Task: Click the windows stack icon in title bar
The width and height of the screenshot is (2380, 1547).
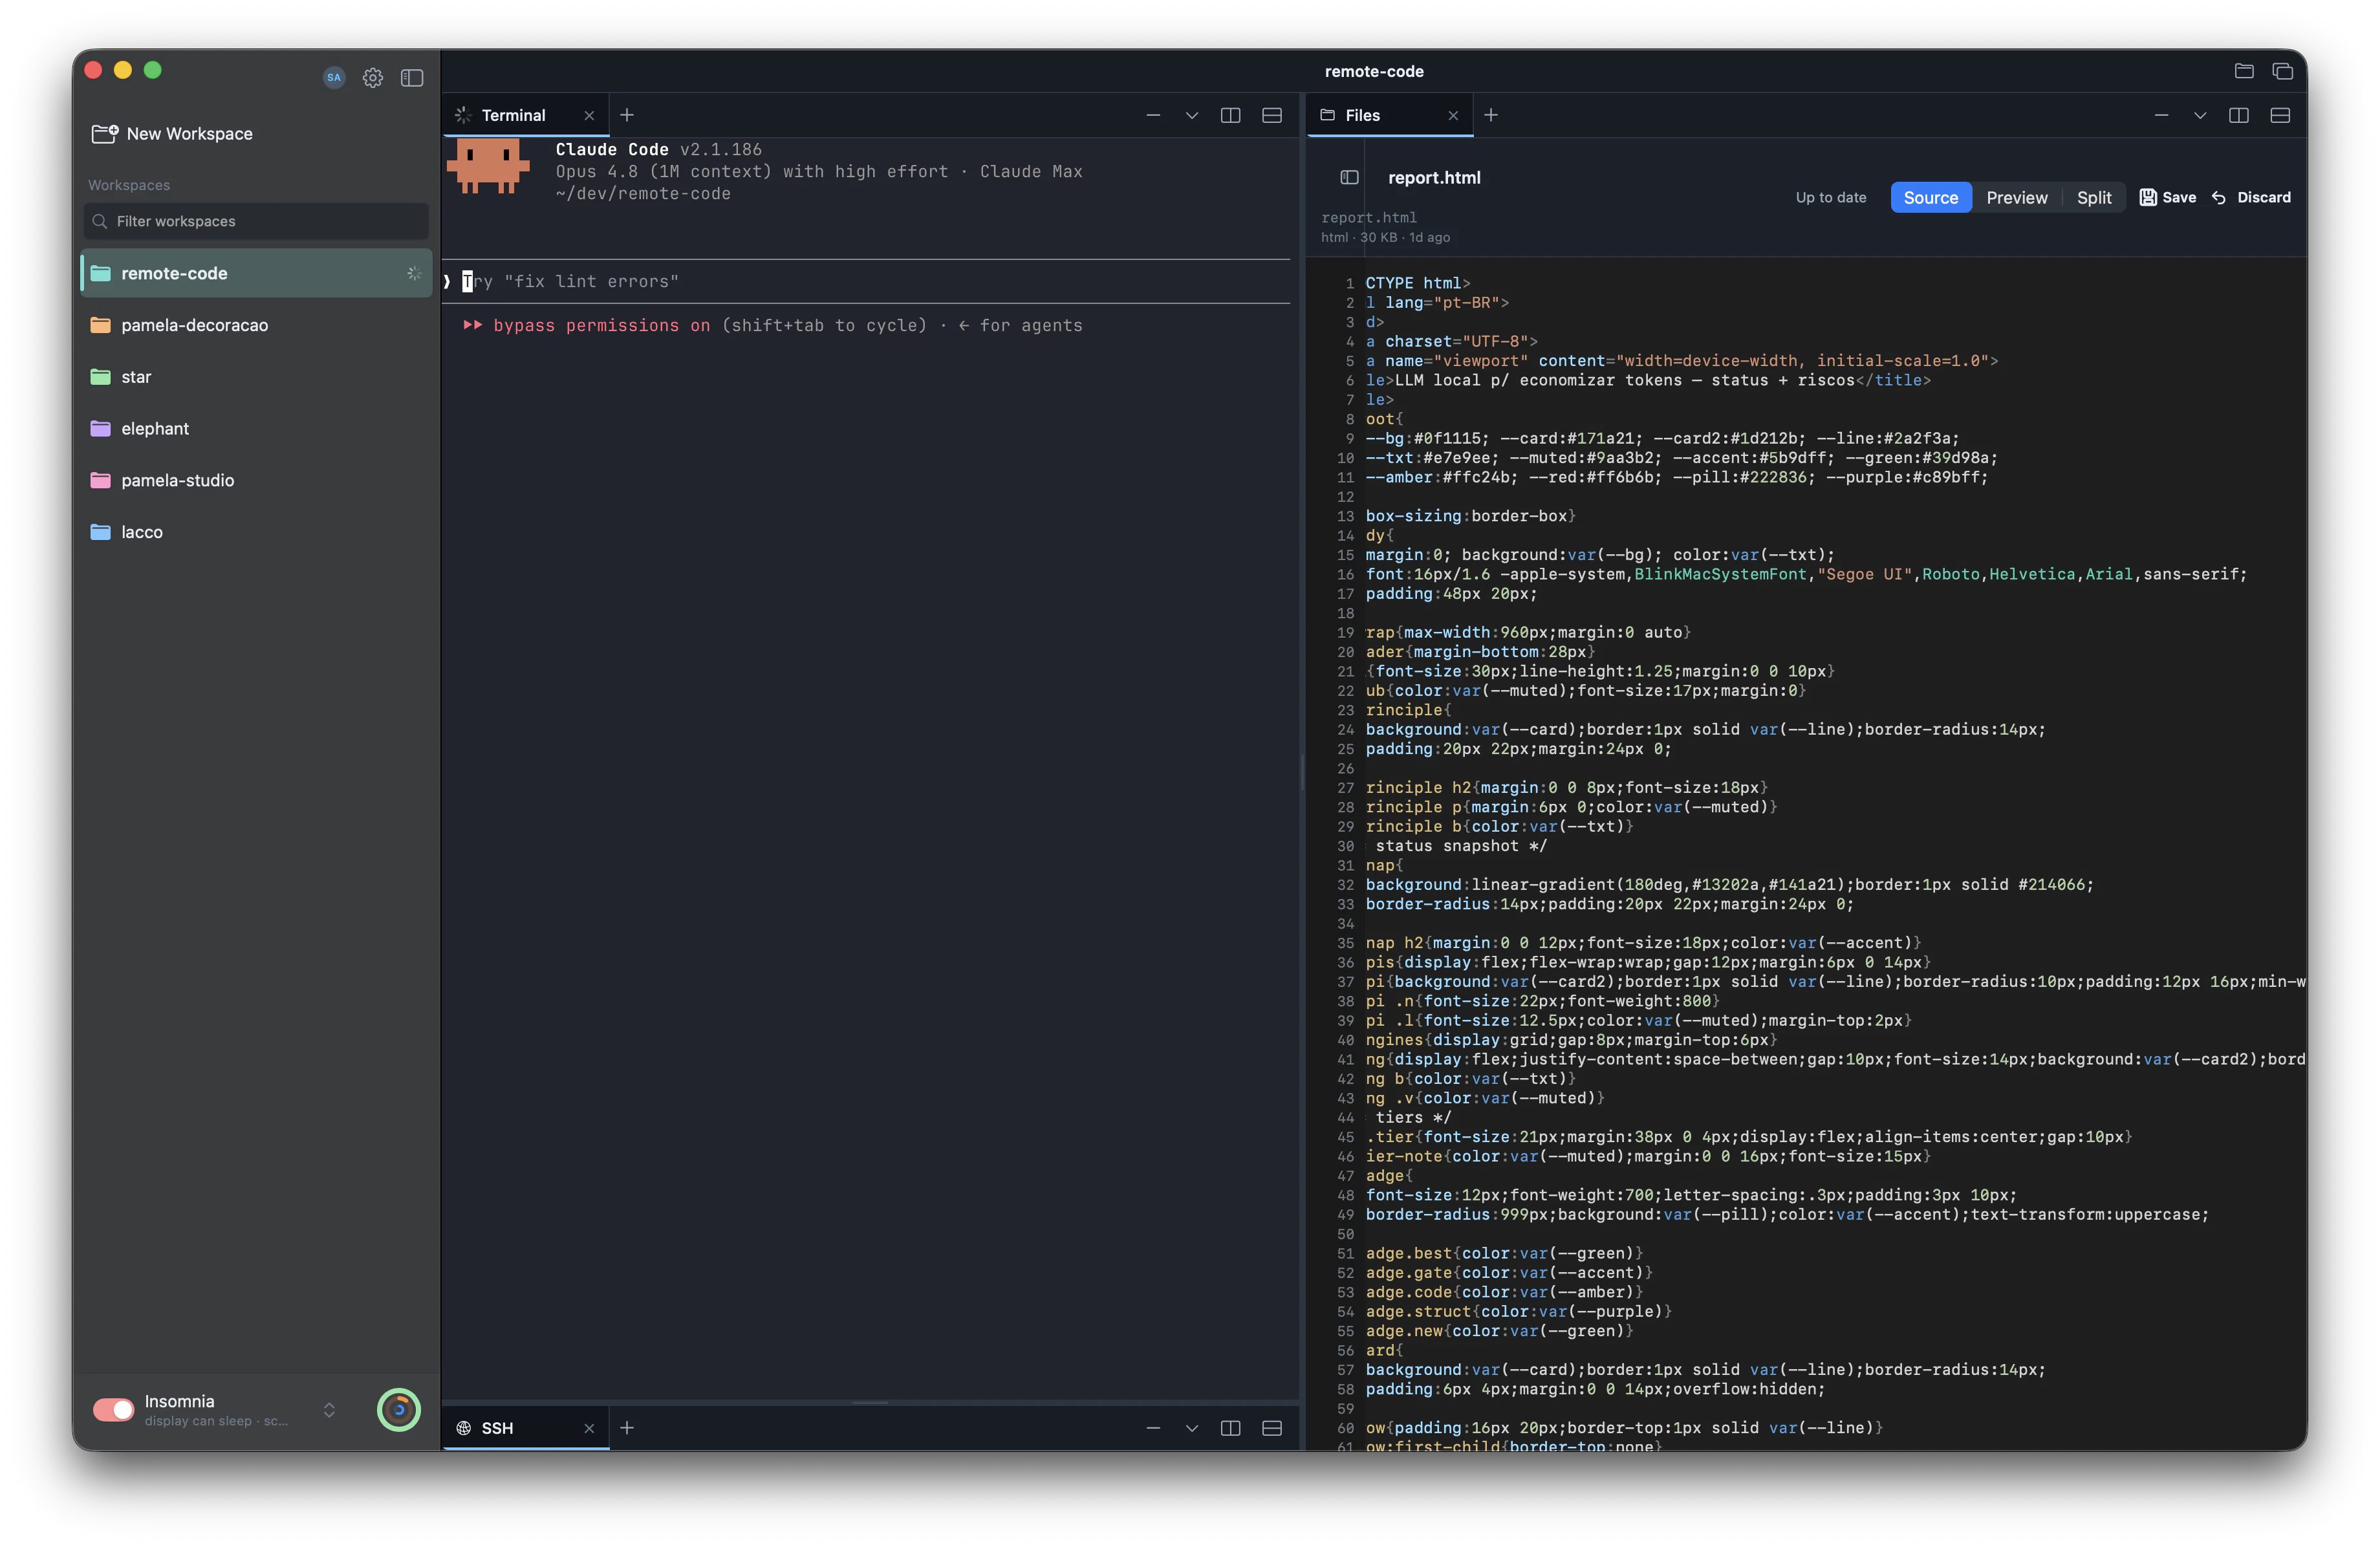Action: click(x=2282, y=71)
